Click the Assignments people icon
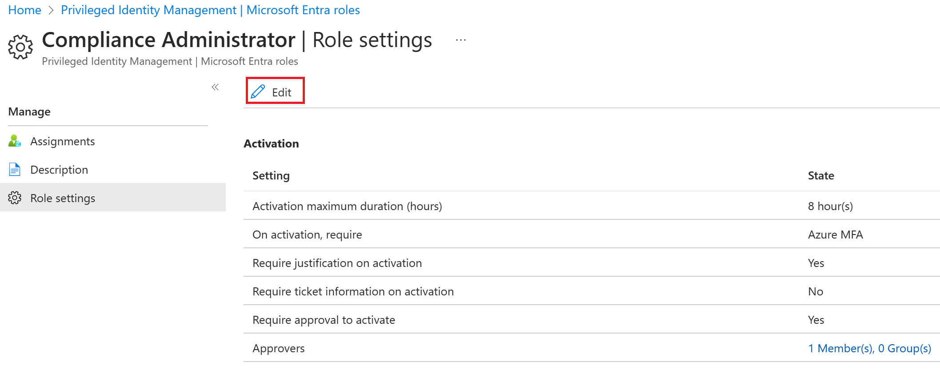 click(15, 141)
